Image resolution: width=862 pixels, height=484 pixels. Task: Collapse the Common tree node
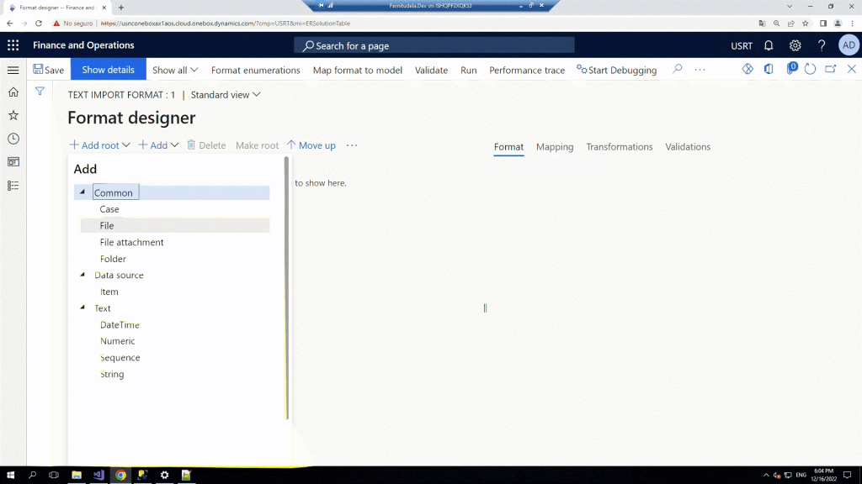(x=82, y=192)
